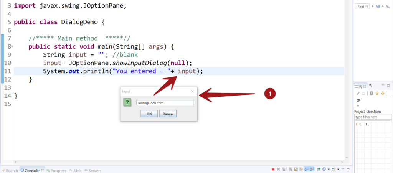Click the refresh icon in the side panel
The image size is (393, 173).
358,100
